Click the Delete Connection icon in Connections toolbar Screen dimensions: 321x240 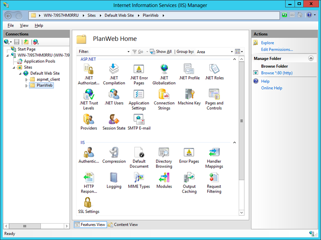36,42
